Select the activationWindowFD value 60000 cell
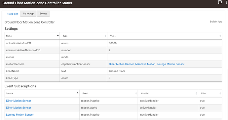The height and width of the screenshot is (120, 228). (165, 43)
